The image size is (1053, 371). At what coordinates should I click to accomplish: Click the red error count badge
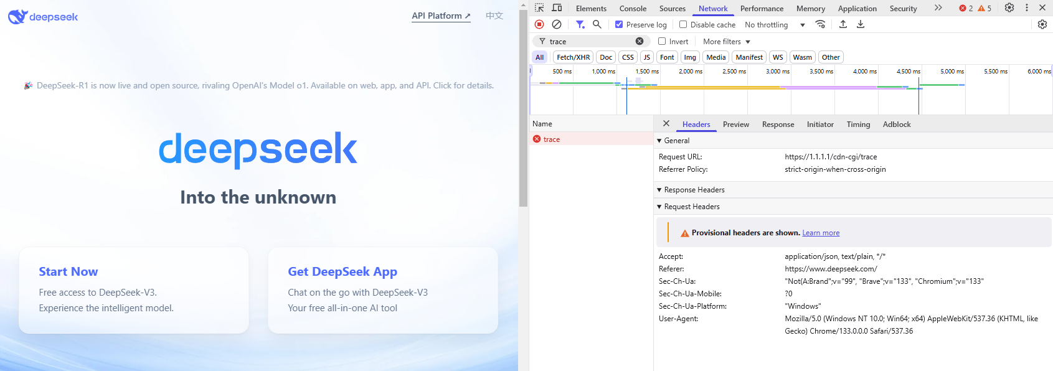point(966,8)
